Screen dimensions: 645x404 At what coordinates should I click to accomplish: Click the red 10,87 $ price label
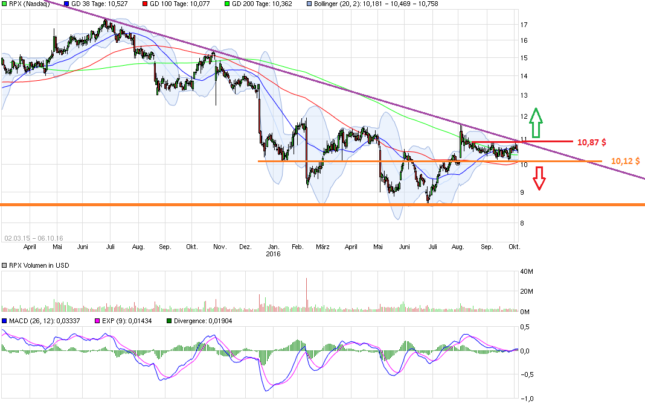(592, 142)
